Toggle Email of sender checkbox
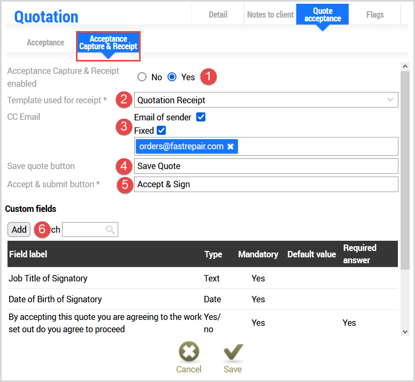 201,117
